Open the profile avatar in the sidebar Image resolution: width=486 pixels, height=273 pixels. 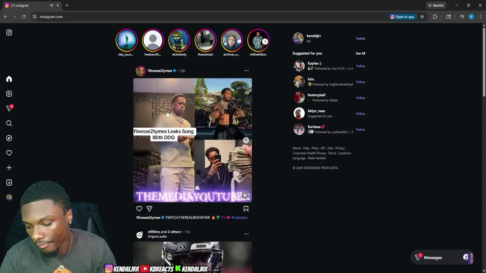click(x=9, y=197)
